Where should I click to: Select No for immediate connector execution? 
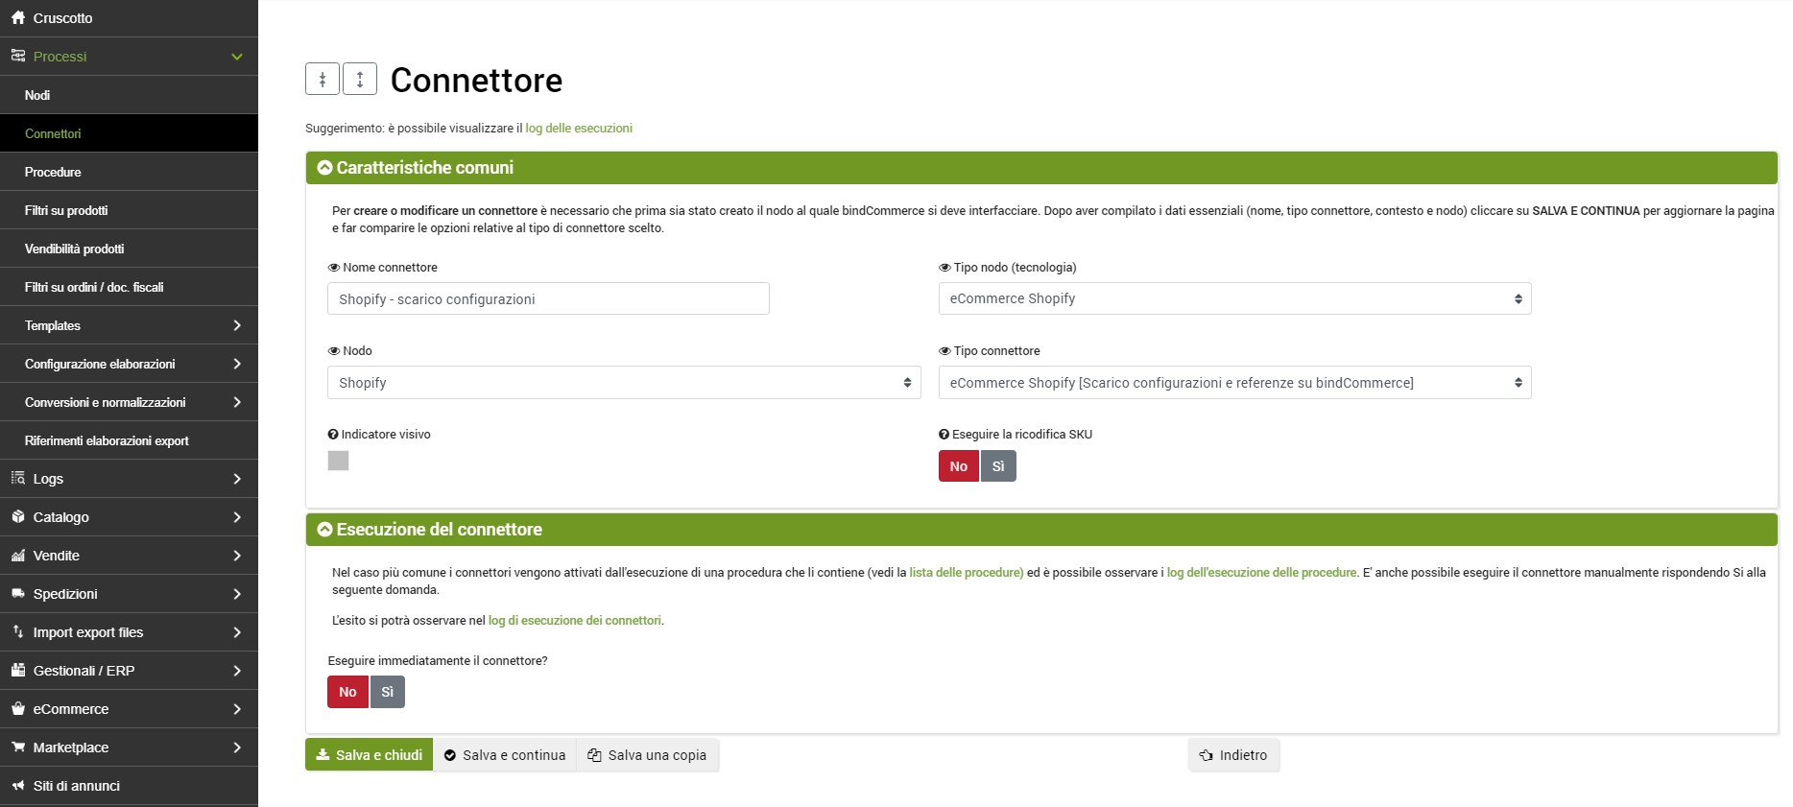(347, 692)
